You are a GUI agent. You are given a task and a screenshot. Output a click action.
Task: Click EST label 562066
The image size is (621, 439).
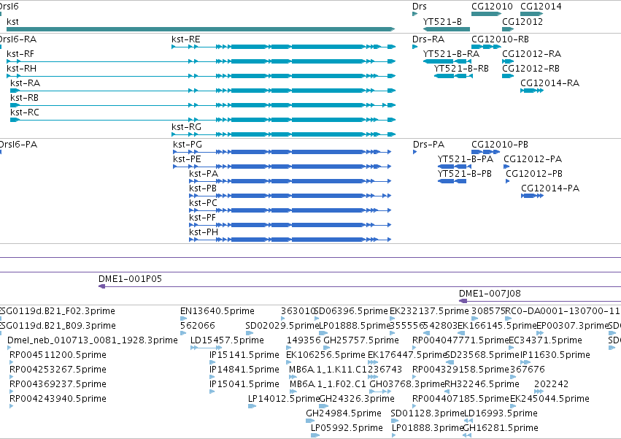[198, 326]
